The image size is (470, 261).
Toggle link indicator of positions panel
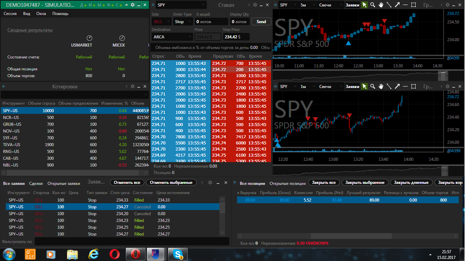(235, 182)
